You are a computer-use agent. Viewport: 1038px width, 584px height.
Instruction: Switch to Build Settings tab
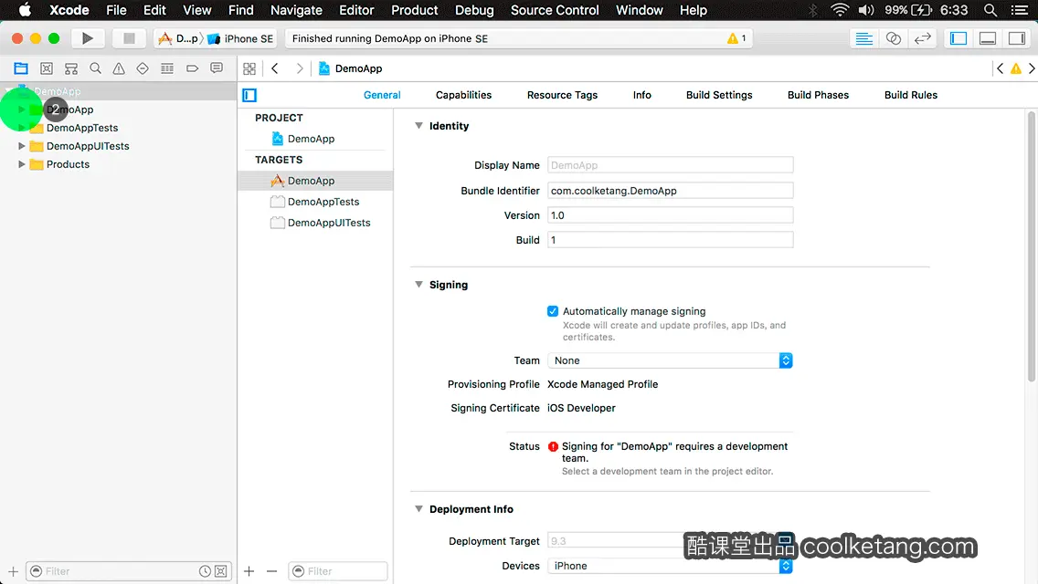[x=719, y=95]
